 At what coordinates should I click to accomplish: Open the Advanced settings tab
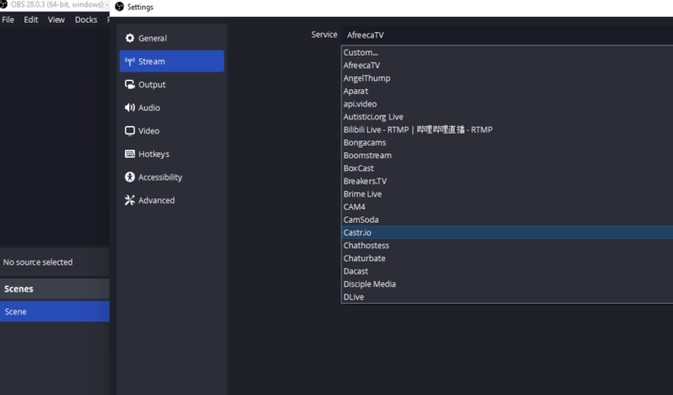(x=171, y=200)
